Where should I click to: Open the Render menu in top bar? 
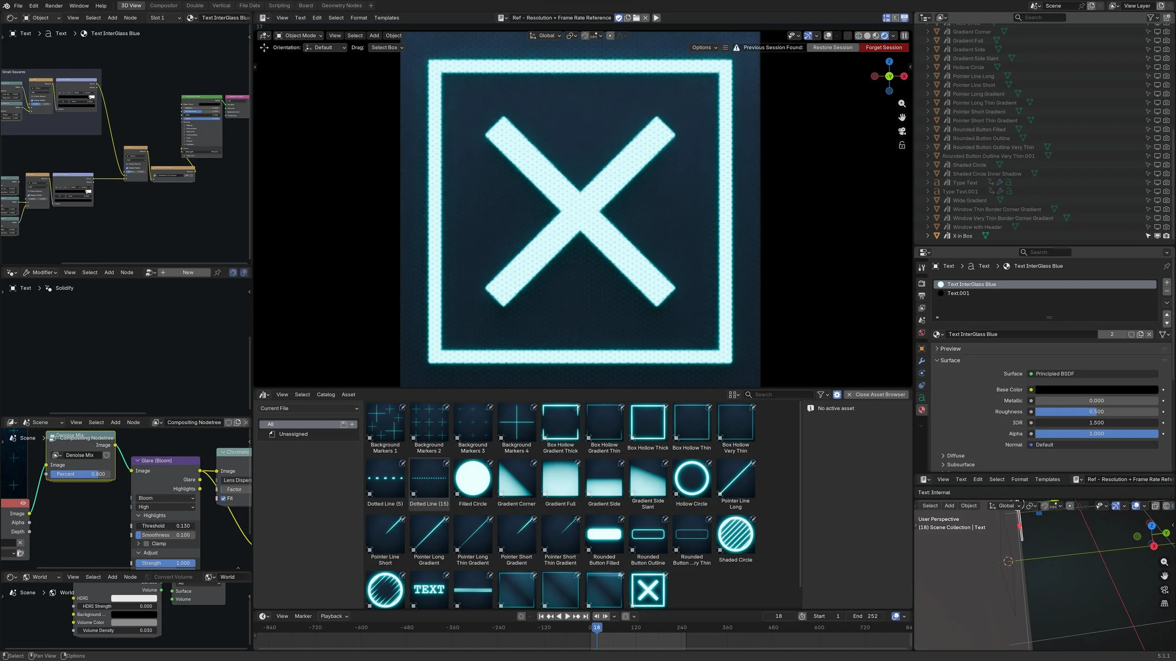point(54,6)
